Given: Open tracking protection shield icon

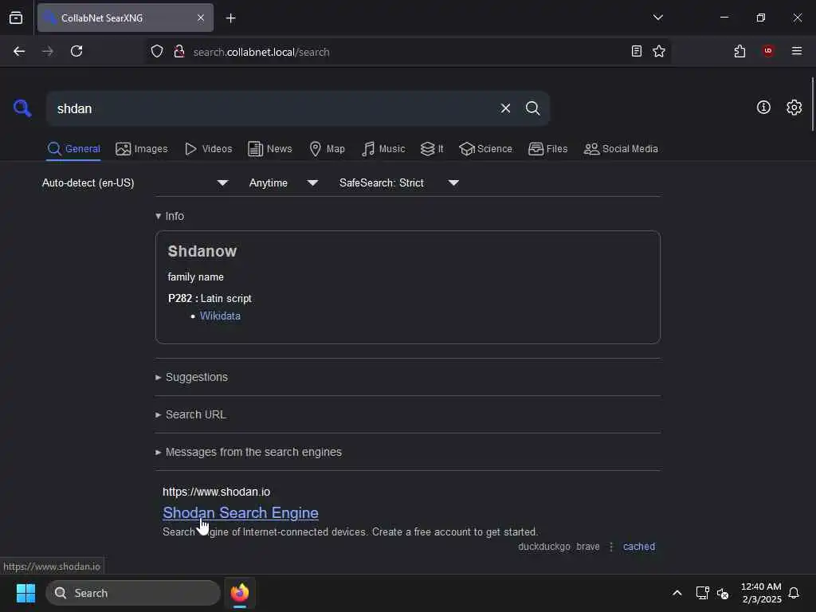Looking at the screenshot, I should [x=157, y=52].
